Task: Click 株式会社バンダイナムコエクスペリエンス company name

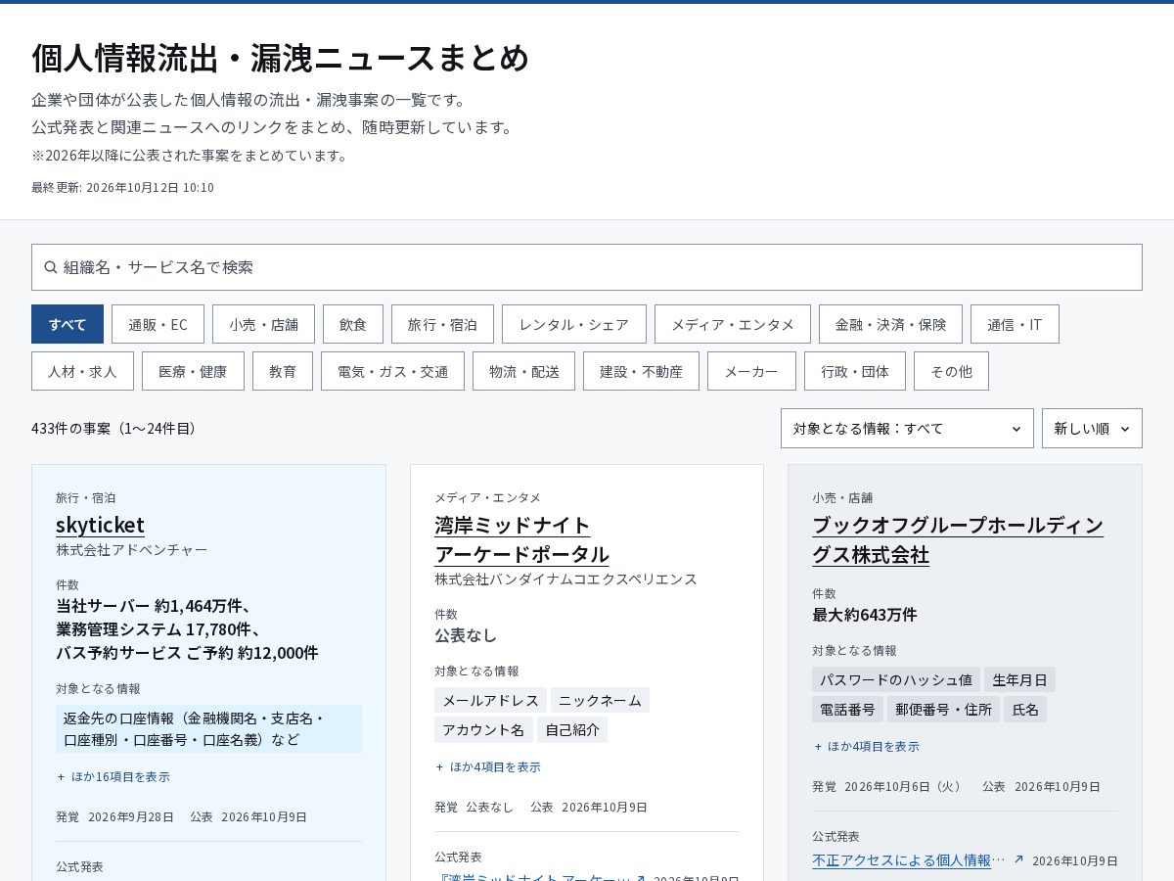Action: click(x=566, y=579)
